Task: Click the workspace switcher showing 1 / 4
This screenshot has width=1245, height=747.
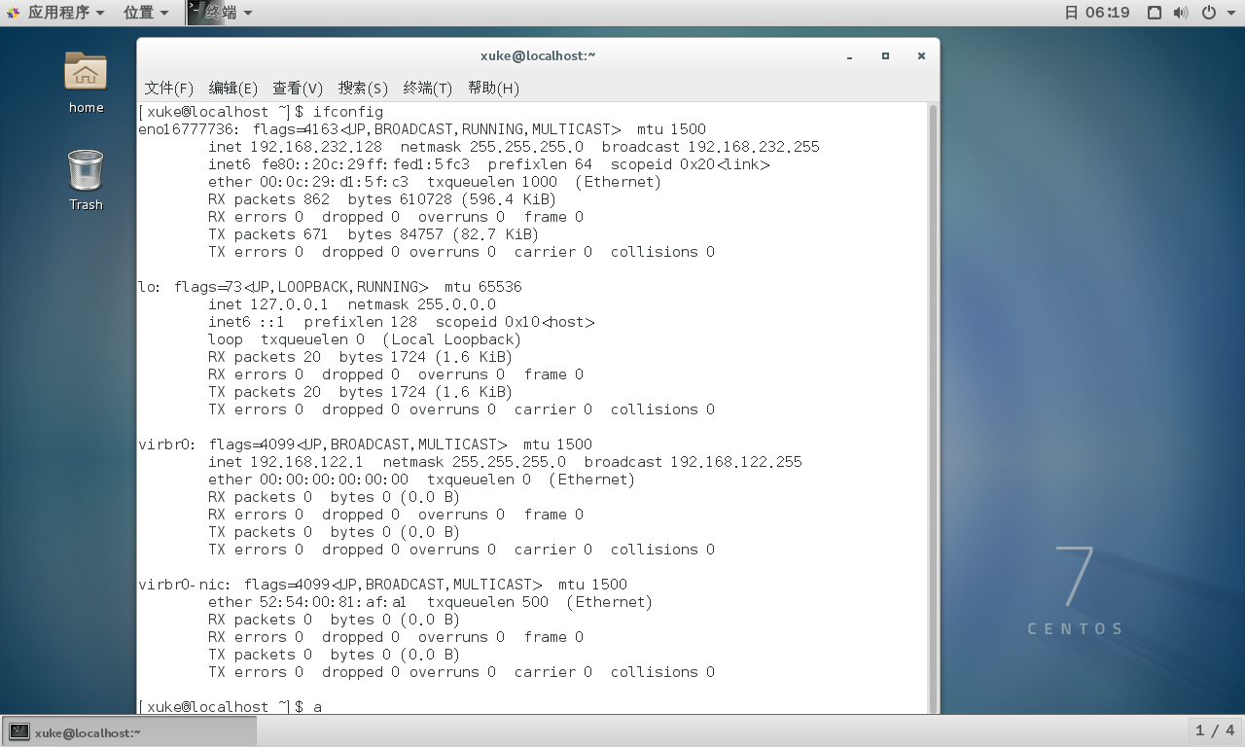Action: (1215, 730)
